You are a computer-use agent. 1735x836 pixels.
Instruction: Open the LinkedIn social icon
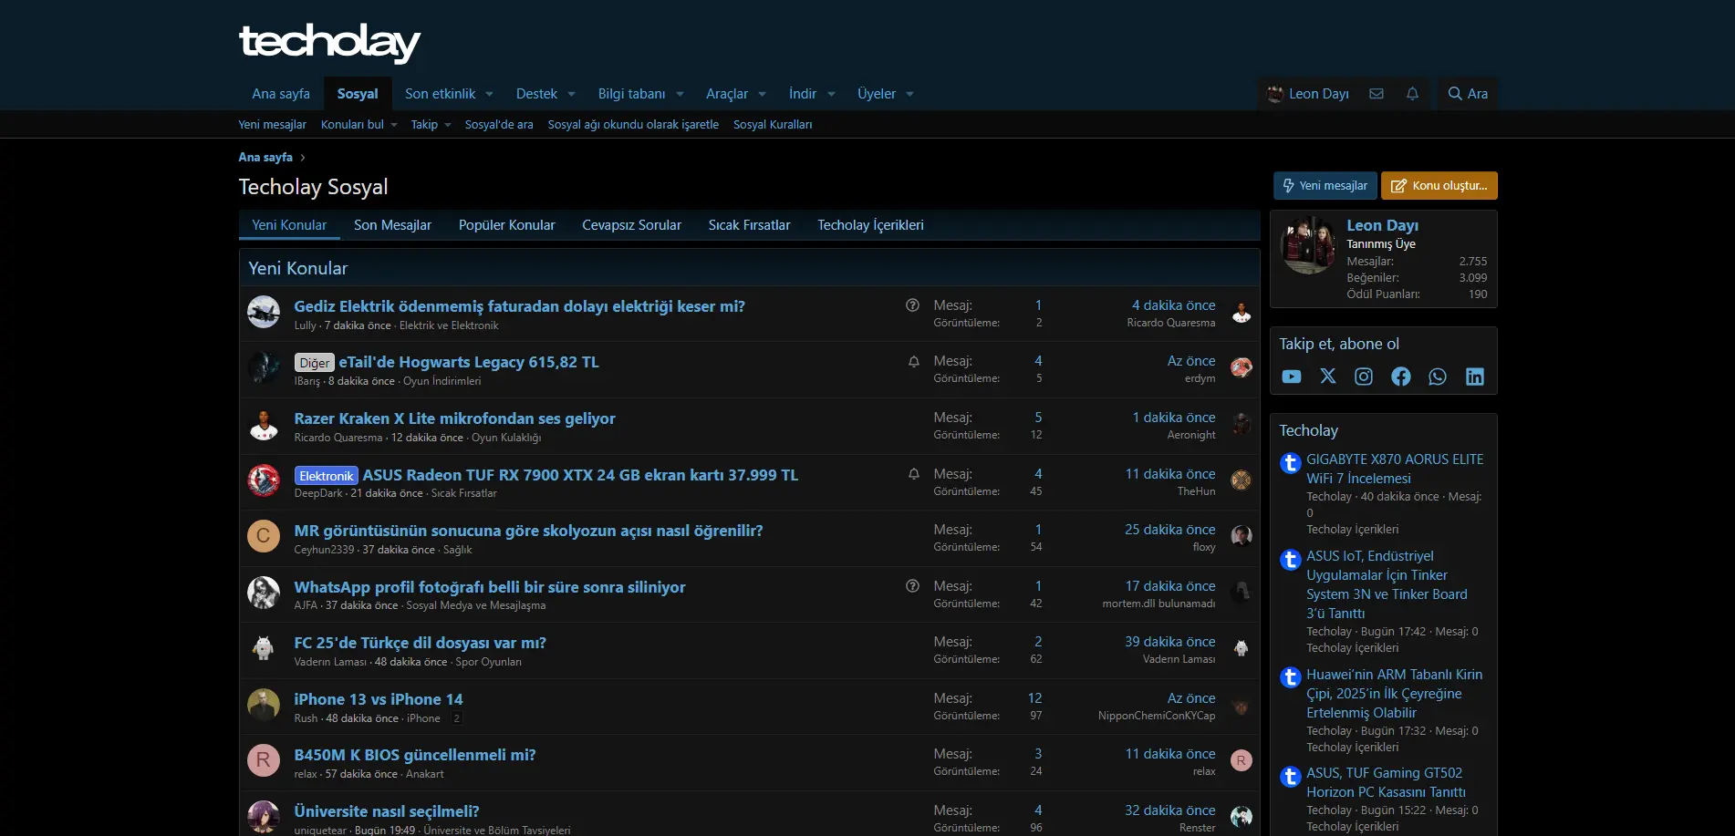(1475, 377)
